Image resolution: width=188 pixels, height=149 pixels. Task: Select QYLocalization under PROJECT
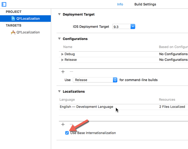click(25, 18)
